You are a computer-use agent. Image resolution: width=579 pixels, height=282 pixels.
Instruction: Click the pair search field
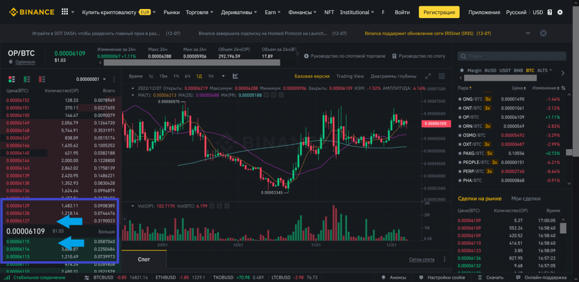click(512, 57)
